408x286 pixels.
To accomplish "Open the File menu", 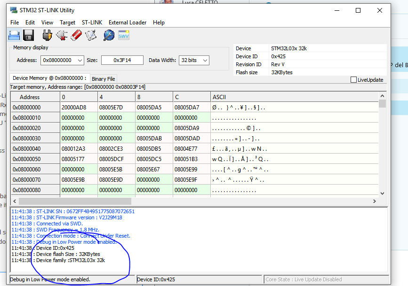I will point(15,23).
